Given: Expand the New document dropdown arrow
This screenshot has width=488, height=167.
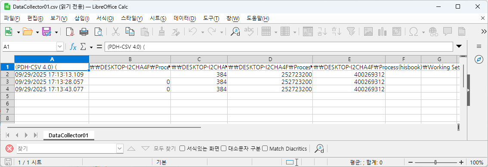Looking at the screenshot, I should point(18,32).
